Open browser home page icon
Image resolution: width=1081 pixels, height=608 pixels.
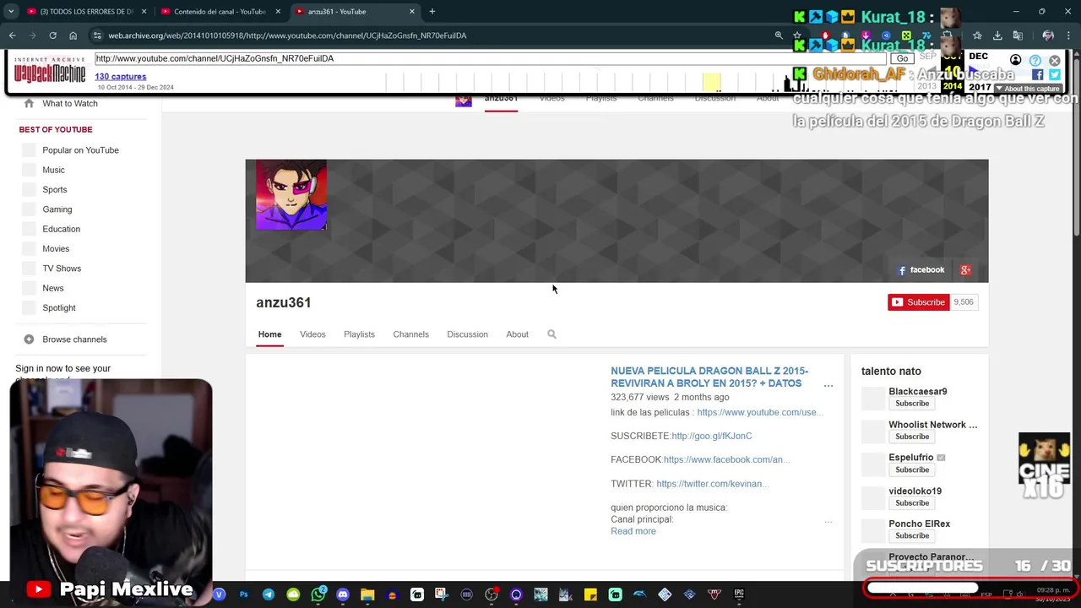73,35
